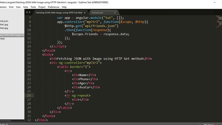The width and height of the screenshot is (222, 125).
Task: Click Tab Size indicator in status bar
Action: [208, 124]
